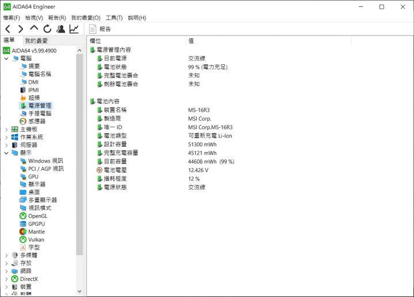
Task: Expand the 存放 storage node
Action: click(6, 263)
